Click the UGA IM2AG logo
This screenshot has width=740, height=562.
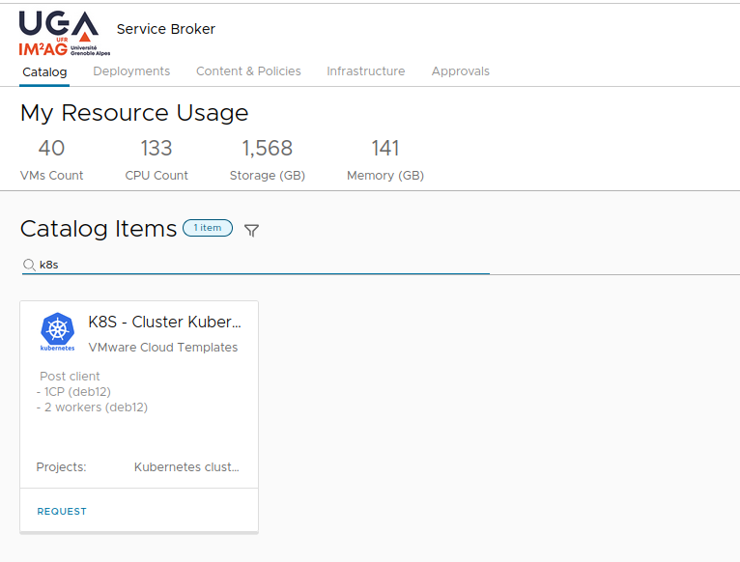click(59, 34)
